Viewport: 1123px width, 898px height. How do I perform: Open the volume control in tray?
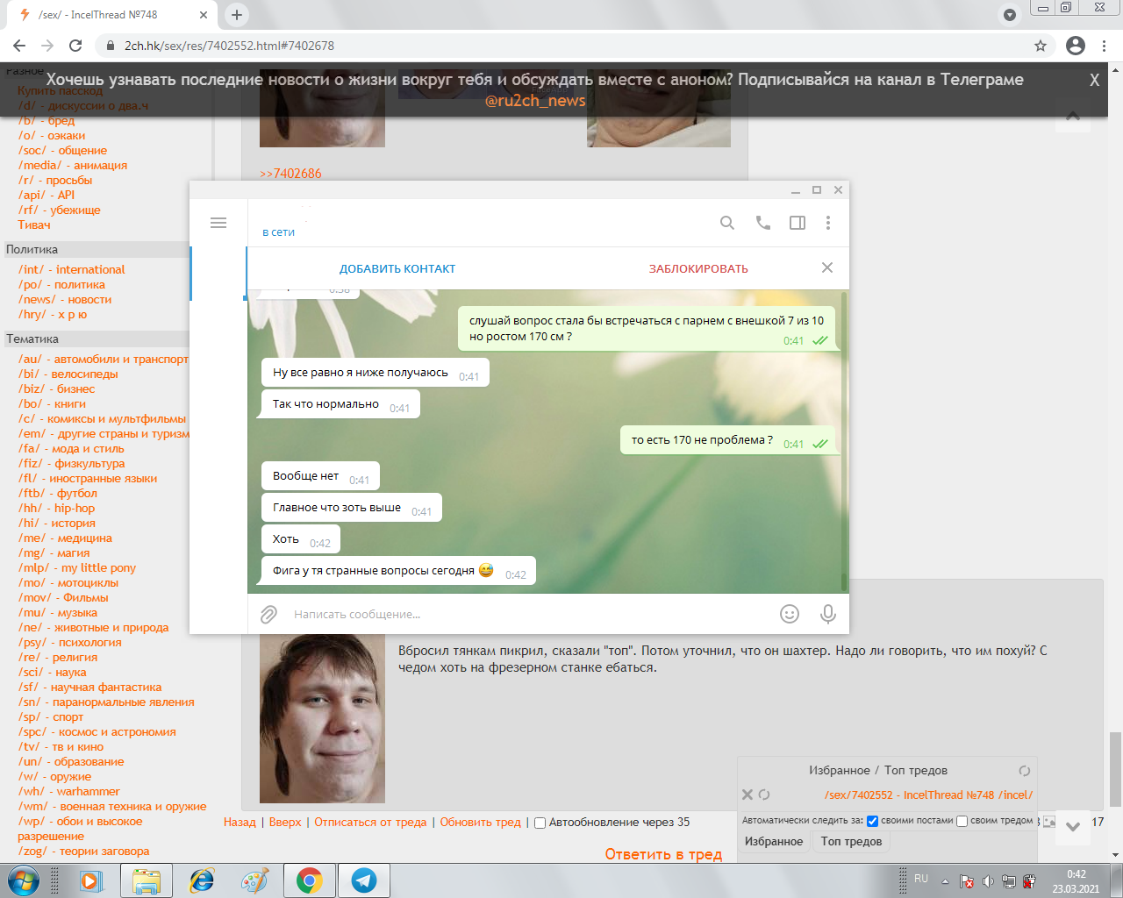coord(988,881)
